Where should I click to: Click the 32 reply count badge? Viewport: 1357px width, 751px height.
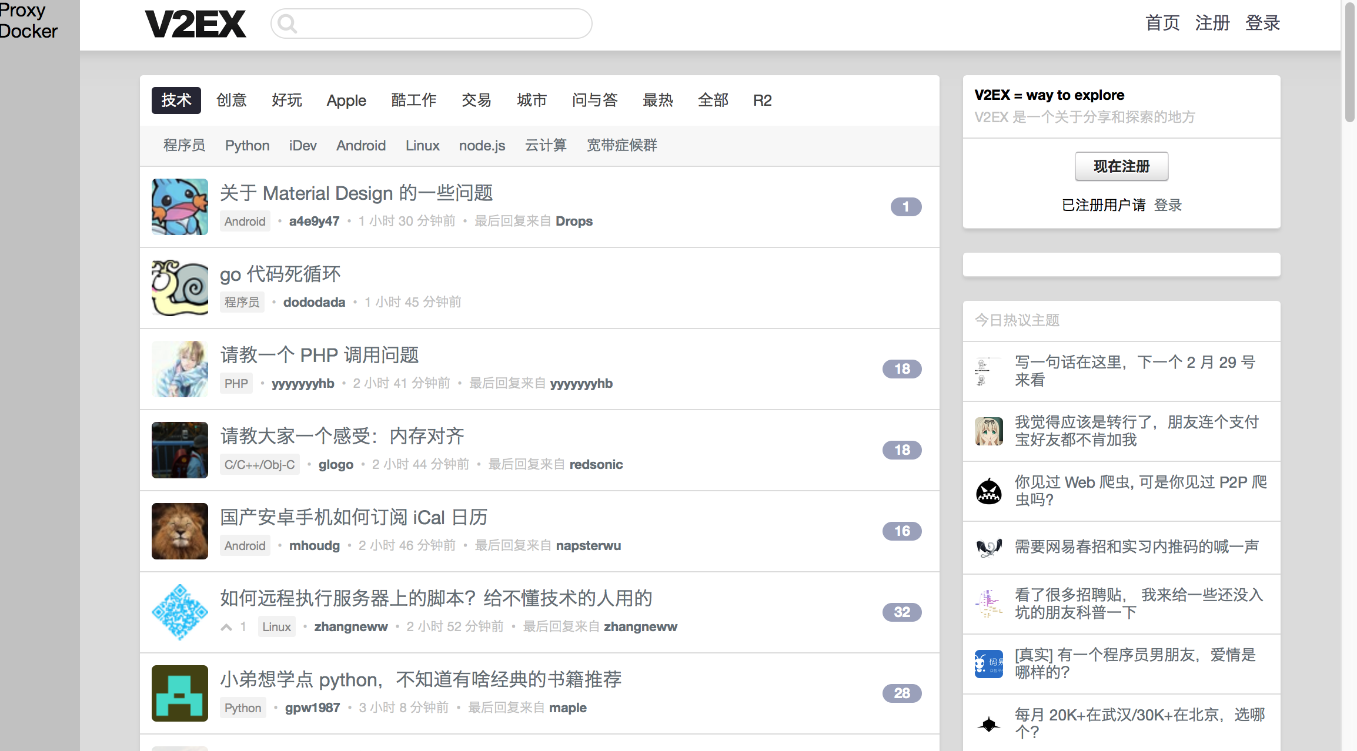click(x=902, y=612)
